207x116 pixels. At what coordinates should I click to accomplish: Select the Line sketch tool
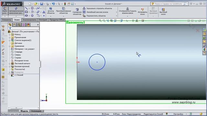click(26, 8)
